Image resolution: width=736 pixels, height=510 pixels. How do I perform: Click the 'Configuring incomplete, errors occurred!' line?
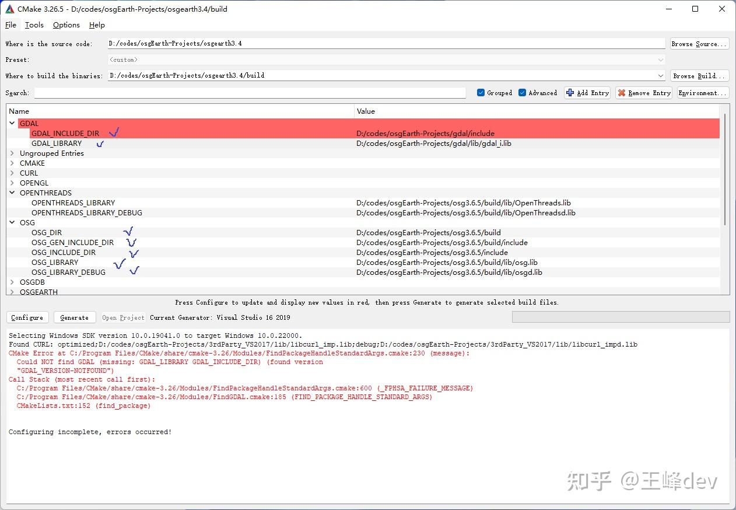pyautogui.click(x=90, y=432)
